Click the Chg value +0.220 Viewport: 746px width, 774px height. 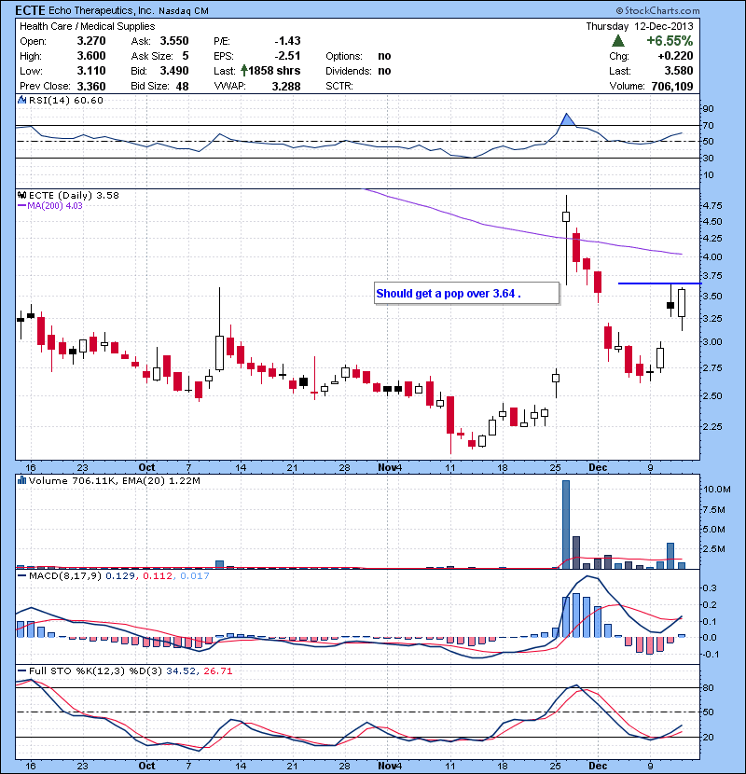tap(675, 56)
